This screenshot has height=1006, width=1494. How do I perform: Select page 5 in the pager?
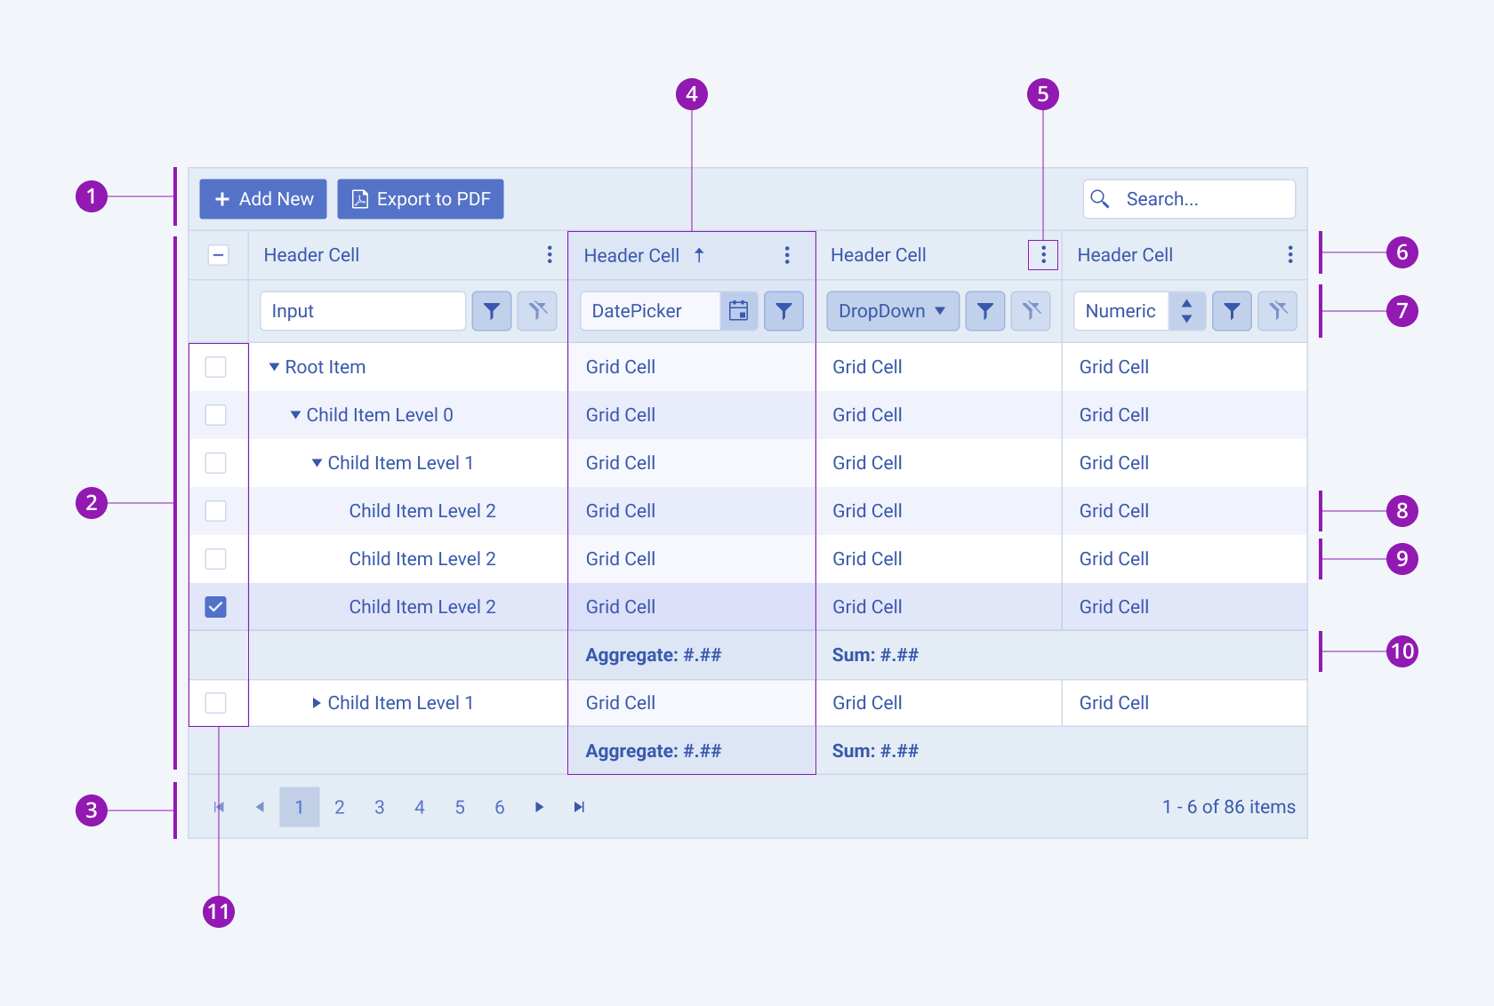(460, 807)
